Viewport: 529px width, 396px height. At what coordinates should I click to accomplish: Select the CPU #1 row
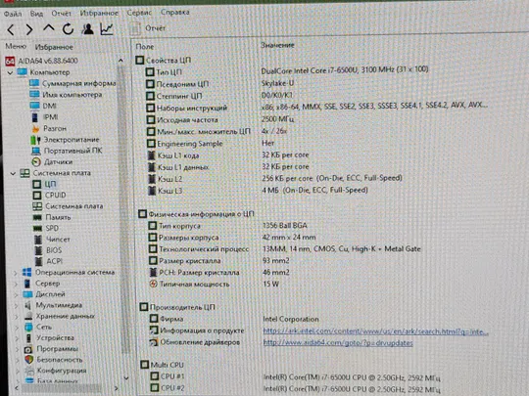click(x=295, y=377)
